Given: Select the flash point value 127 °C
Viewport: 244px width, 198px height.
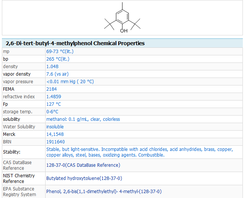Looking at the screenshot, I should tap(53, 104).
